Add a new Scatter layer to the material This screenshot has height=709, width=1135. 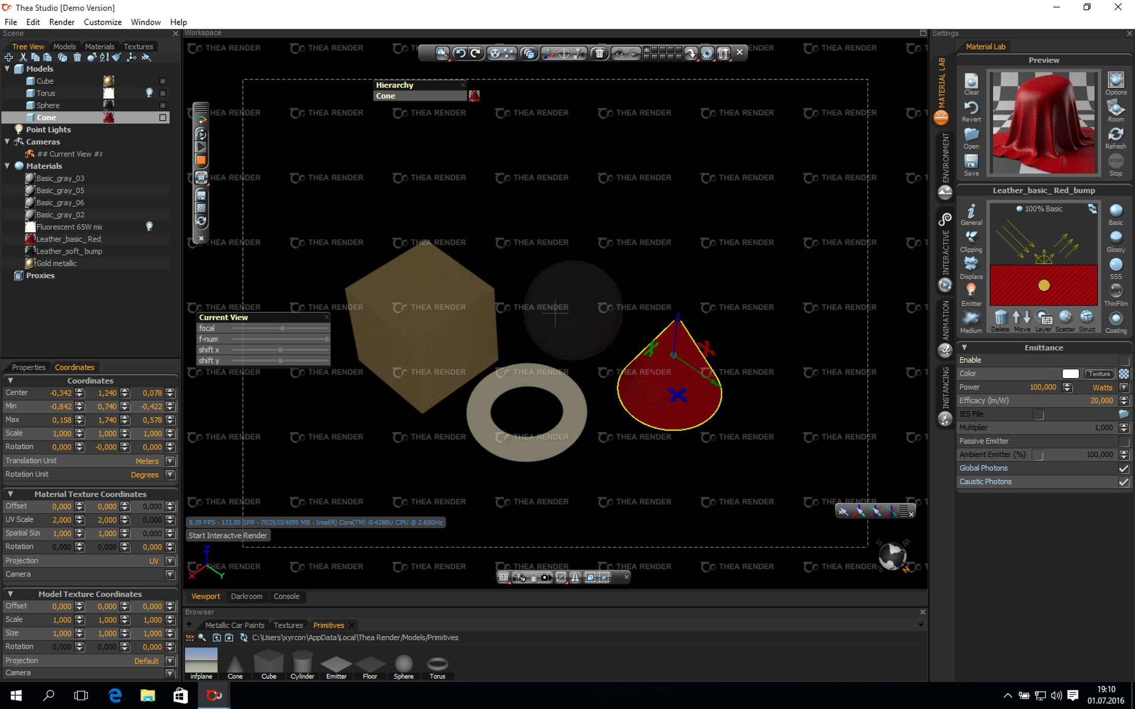[1065, 319]
